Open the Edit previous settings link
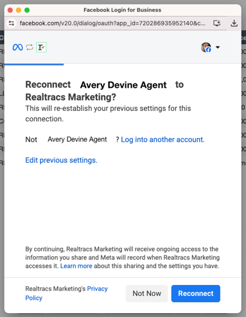Viewport: 246px width, 317px height. (x=62, y=160)
